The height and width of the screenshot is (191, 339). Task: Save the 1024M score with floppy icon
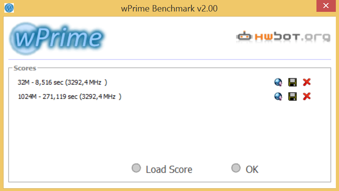[292, 96]
